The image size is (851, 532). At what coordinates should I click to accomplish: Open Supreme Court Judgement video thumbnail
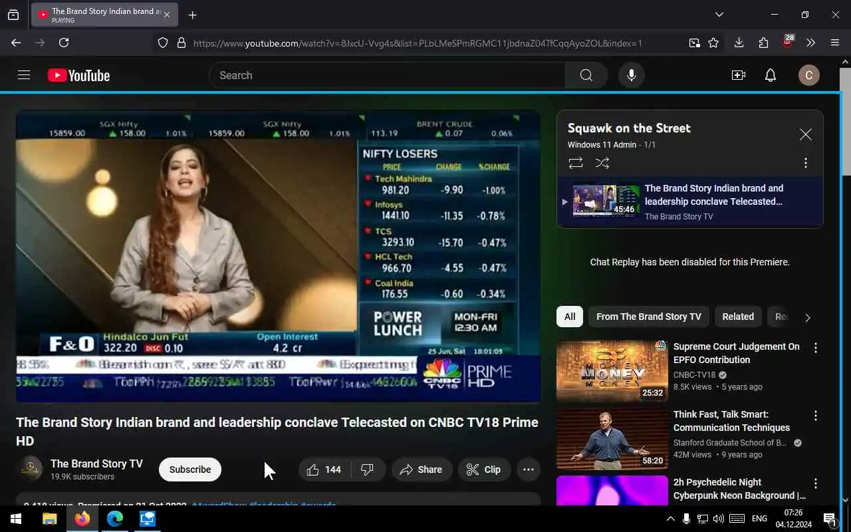(612, 371)
